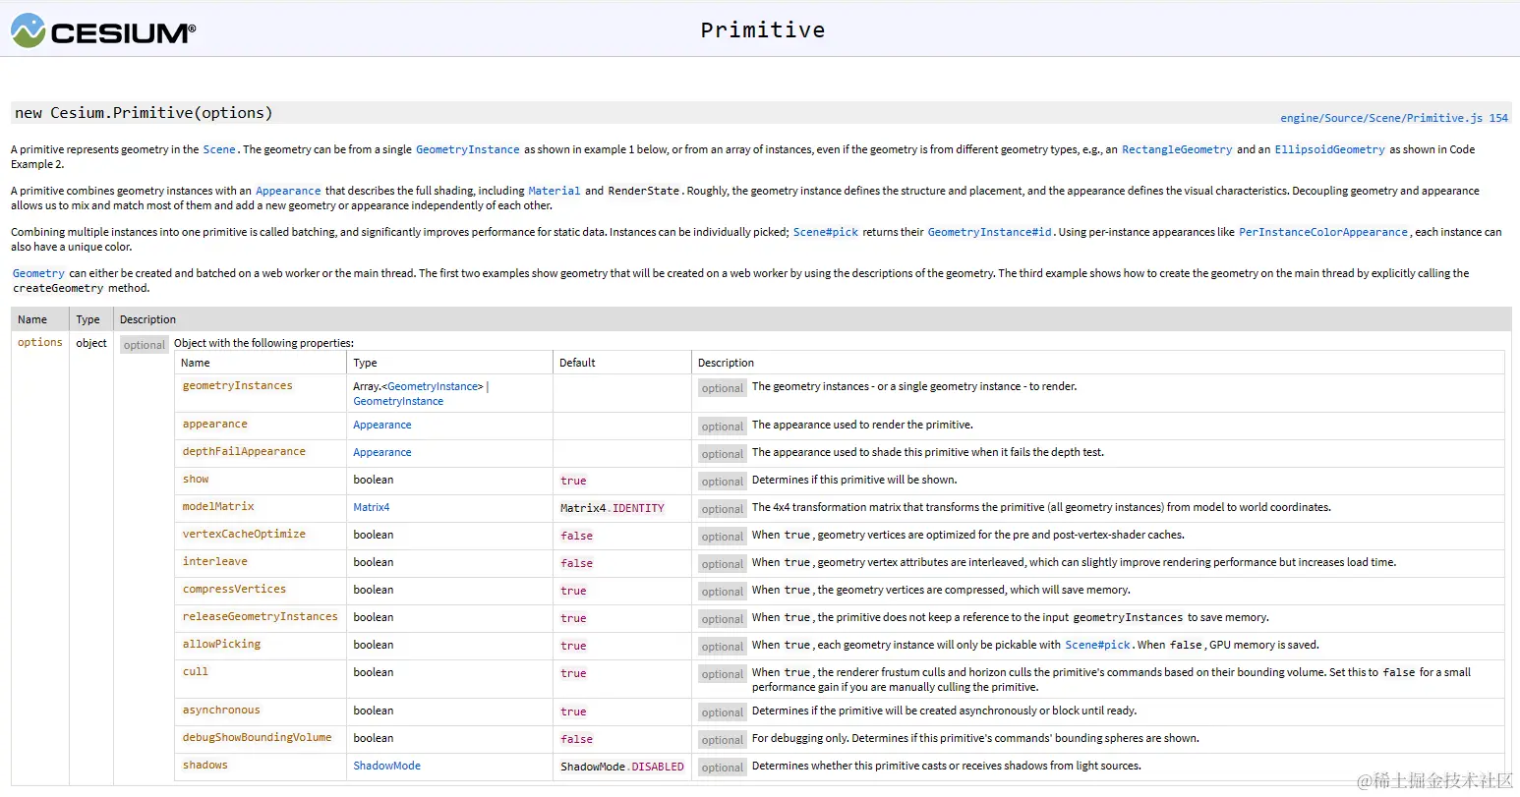Screen dimensions: 1520x797
Task: Click the 'true' default for show
Action: [x=573, y=481]
